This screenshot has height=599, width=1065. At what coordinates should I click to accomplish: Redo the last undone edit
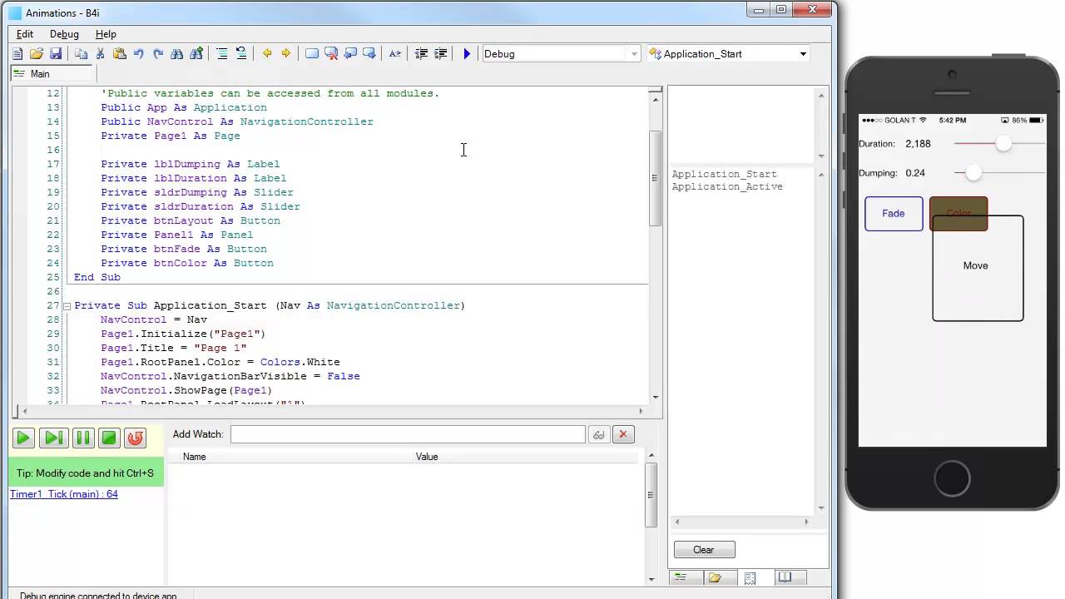pyautogui.click(x=157, y=53)
